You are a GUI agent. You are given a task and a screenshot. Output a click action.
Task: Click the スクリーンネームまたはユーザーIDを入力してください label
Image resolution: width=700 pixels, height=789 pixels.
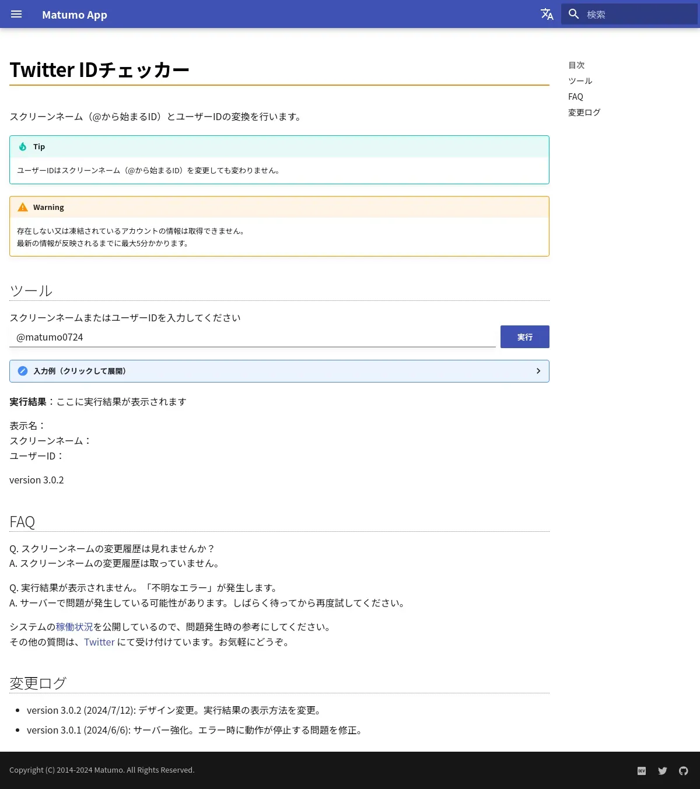tap(125, 318)
